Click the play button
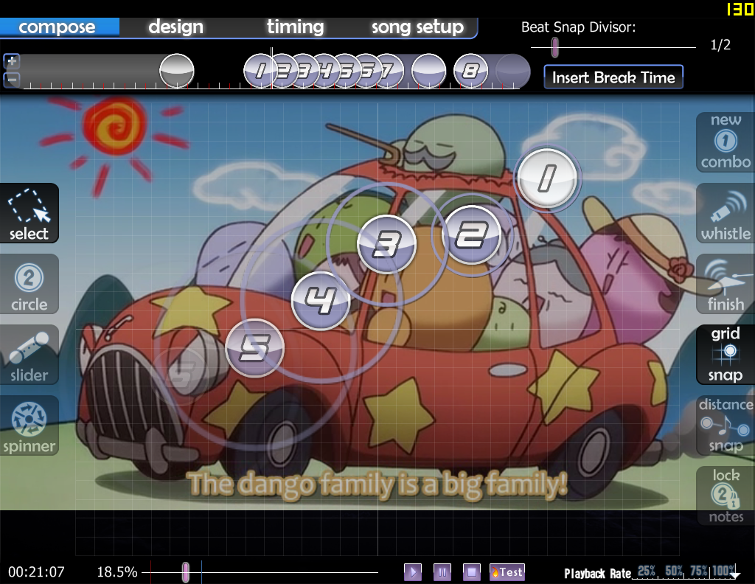 (413, 572)
